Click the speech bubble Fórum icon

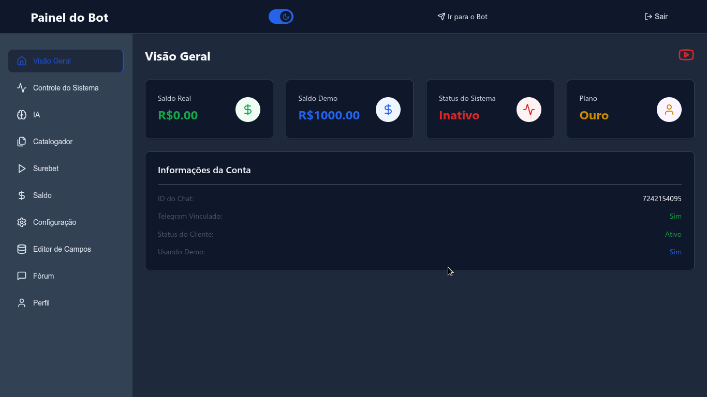point(22,276)
